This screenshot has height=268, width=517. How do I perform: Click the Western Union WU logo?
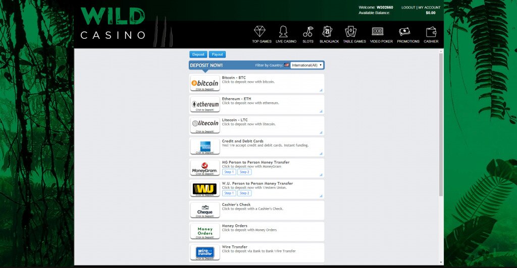[x=205, y=189]
